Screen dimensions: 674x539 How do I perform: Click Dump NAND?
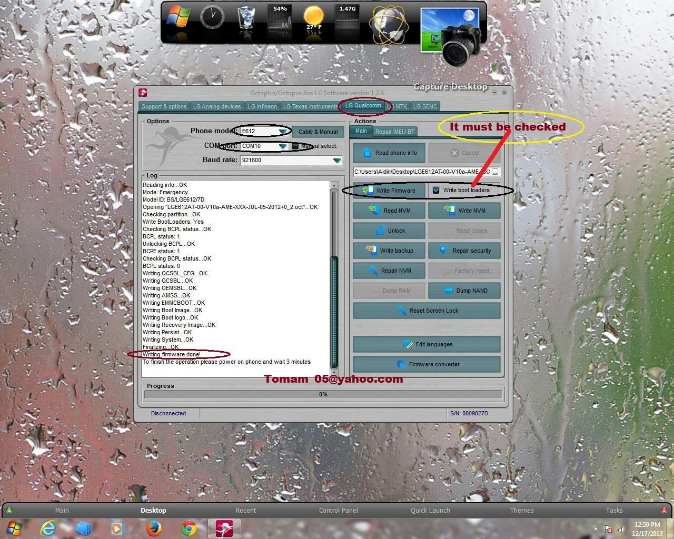464,291
